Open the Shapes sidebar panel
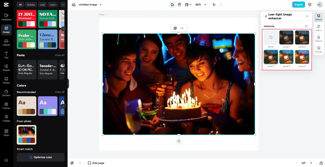This screenshot has height=167, width=325. pos(6,68)
